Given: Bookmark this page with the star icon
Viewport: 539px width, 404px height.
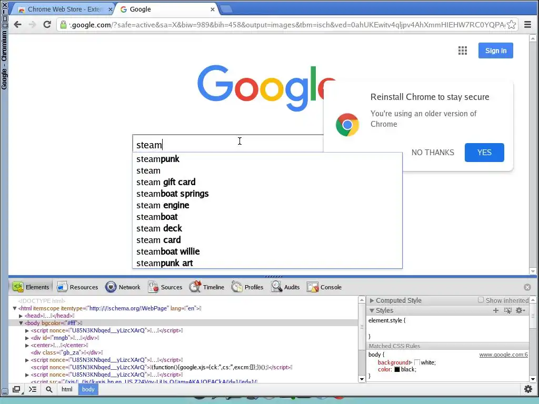Looking at the screenshot, I should tap(511, 25).
